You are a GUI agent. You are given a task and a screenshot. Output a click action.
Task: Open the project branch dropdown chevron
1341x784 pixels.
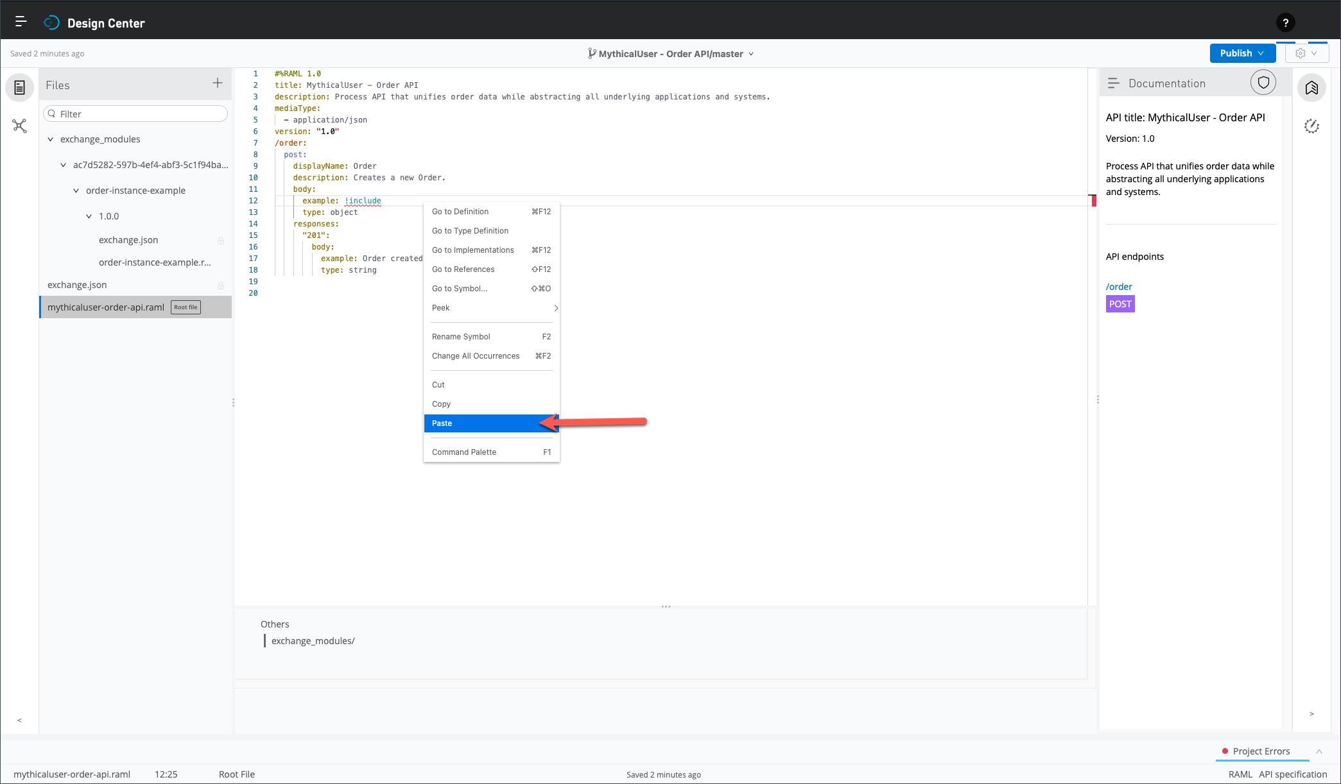751,54
